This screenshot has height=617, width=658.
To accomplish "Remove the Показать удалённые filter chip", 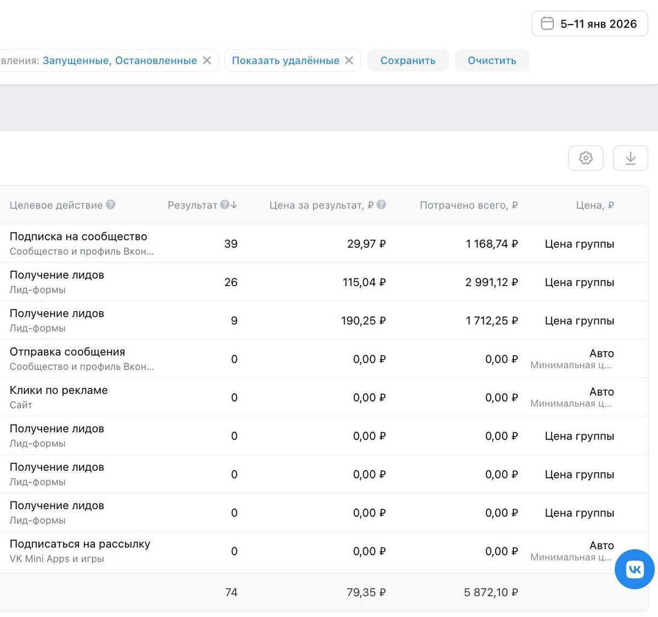I will click(x=349, y=60).
